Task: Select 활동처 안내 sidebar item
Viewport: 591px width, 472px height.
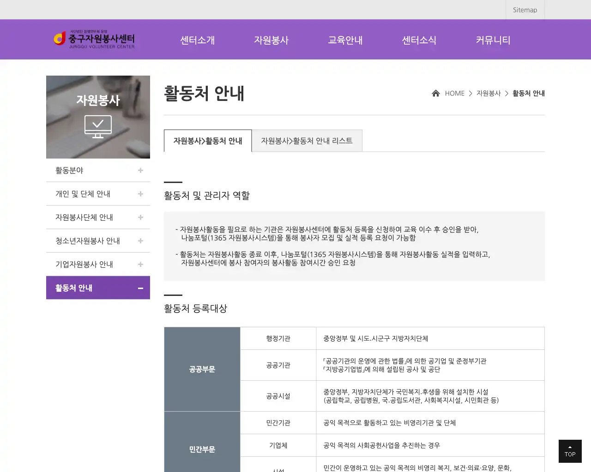Action: coord(98,288)
